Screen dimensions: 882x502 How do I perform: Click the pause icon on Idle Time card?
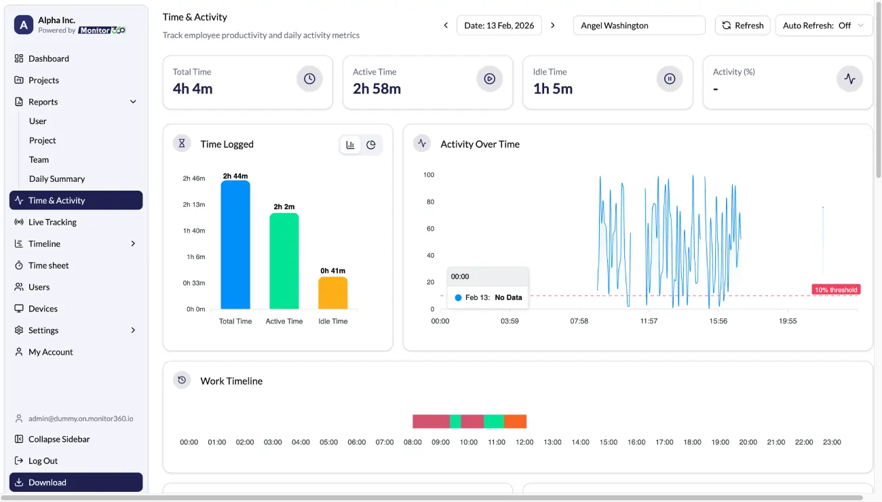(670, 79)
